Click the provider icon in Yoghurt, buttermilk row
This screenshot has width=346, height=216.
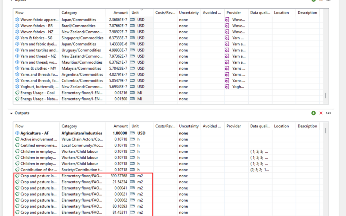pyautogui.click(x=227, y=87)
